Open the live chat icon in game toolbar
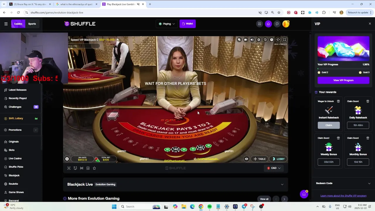 tap(239, 40)
